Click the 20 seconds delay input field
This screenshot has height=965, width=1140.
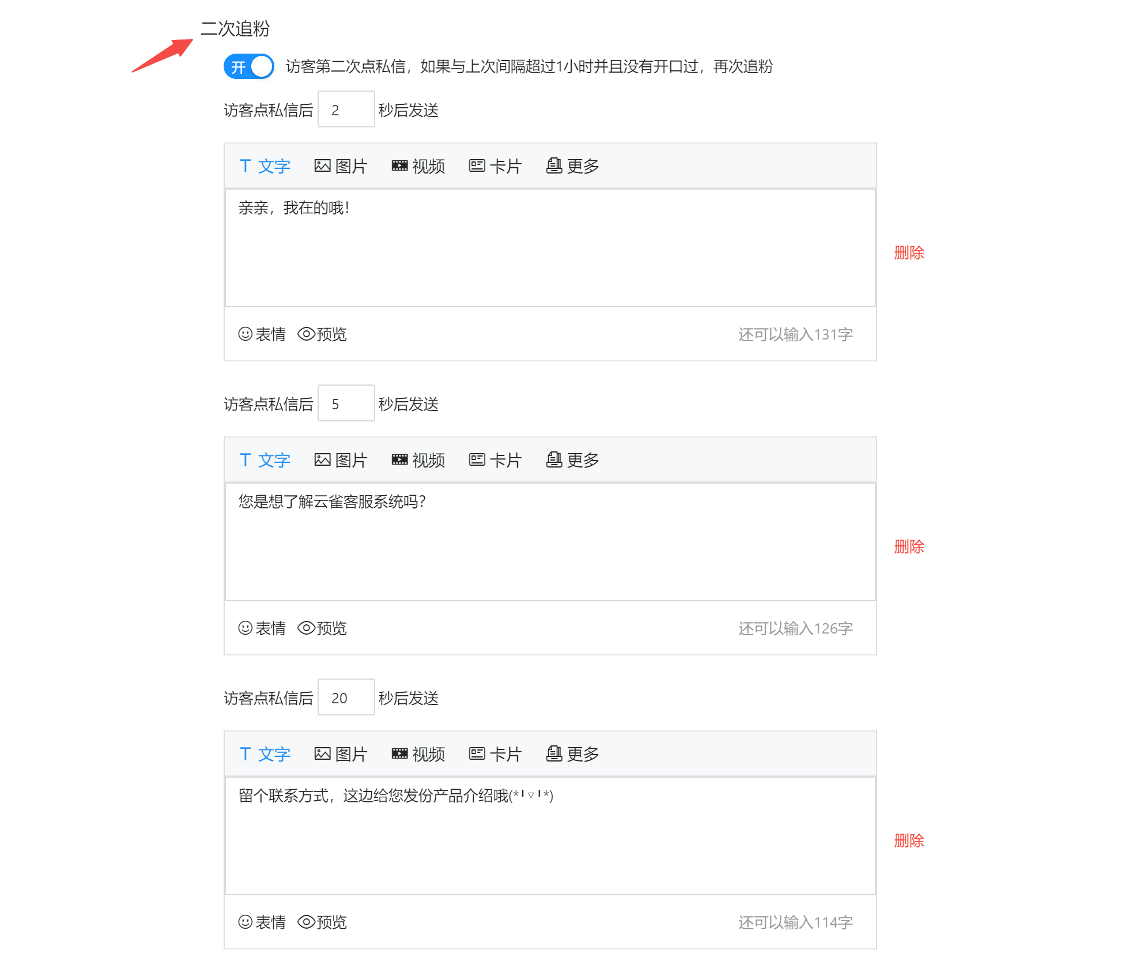tap(346, 698)
